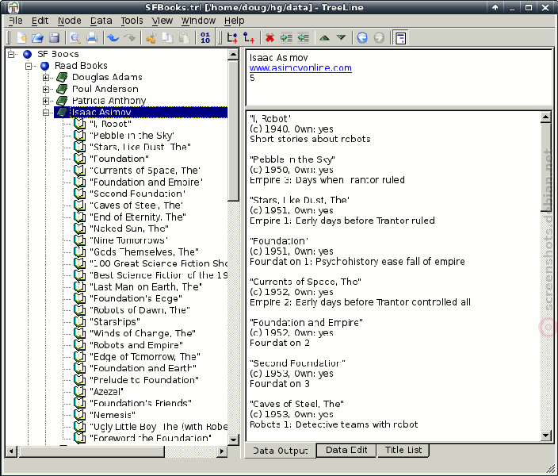This screenshot has height=476, width=558.
Task: Click the Copy toolbar icon
Action: tap(167, 38)
